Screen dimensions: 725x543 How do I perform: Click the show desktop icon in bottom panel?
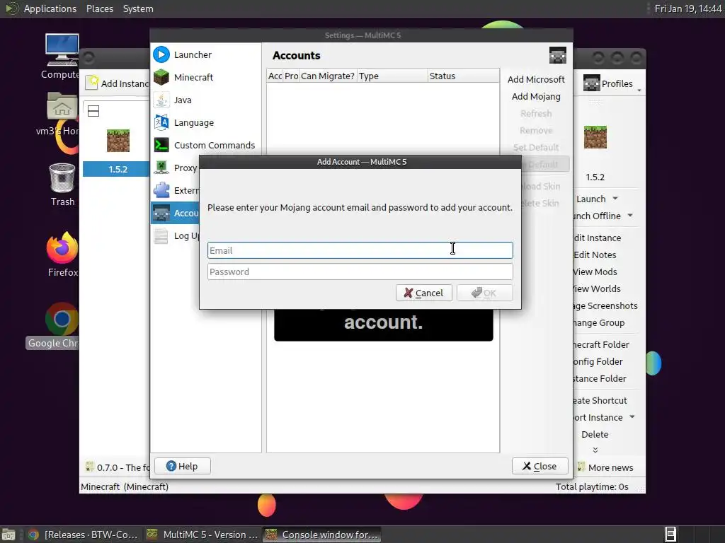[8, 535]
